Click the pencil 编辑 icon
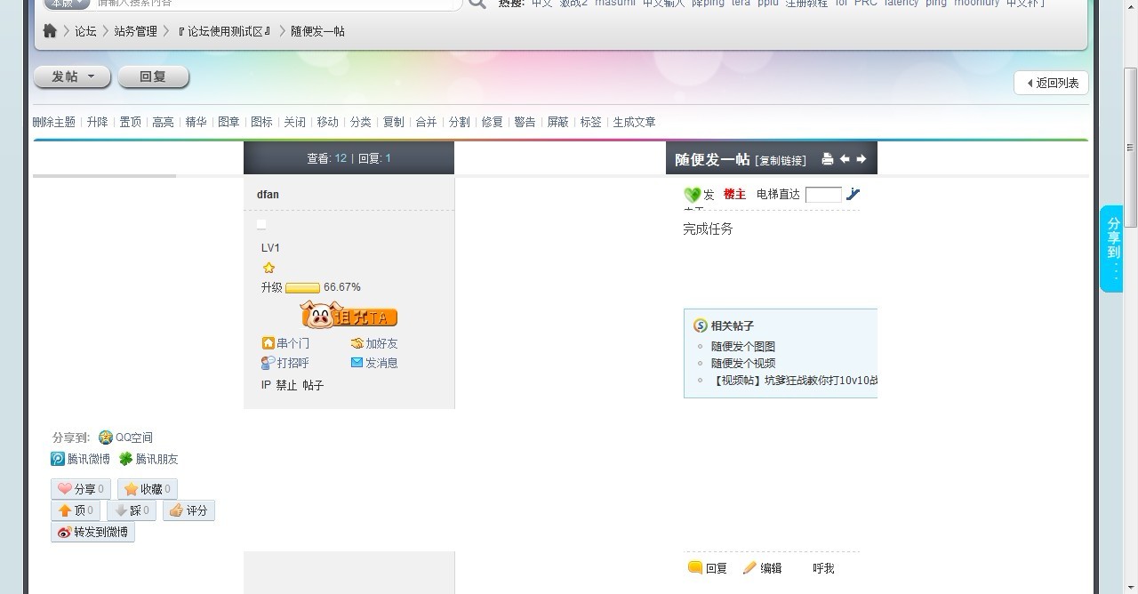 (749, 567)
